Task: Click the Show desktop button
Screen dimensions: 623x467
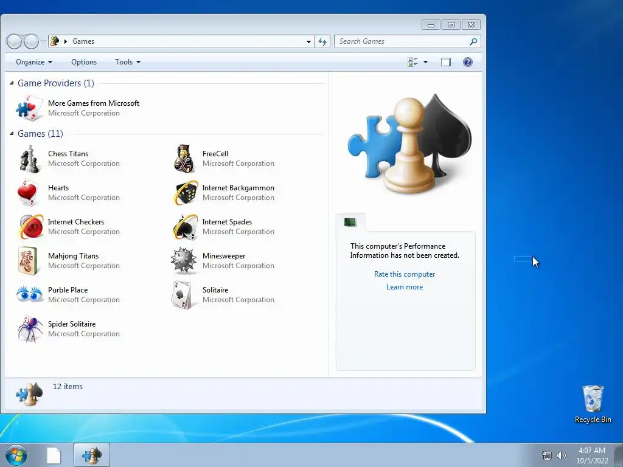Action: [619, 455]
